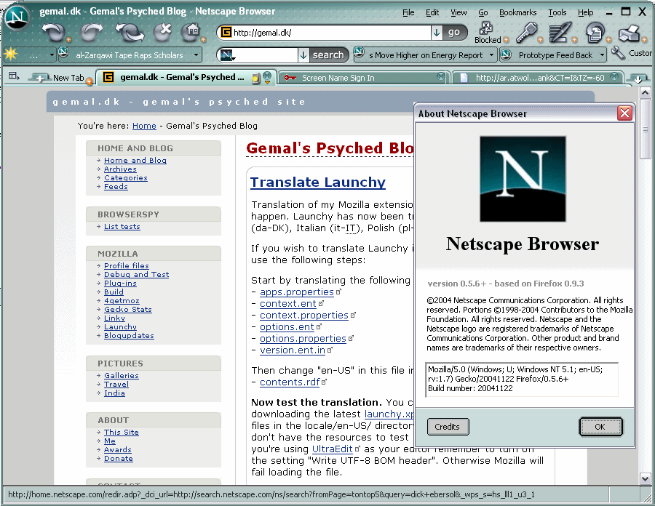
Task: Click the tab list icon left of New Tab
Action: coord(14,76)
